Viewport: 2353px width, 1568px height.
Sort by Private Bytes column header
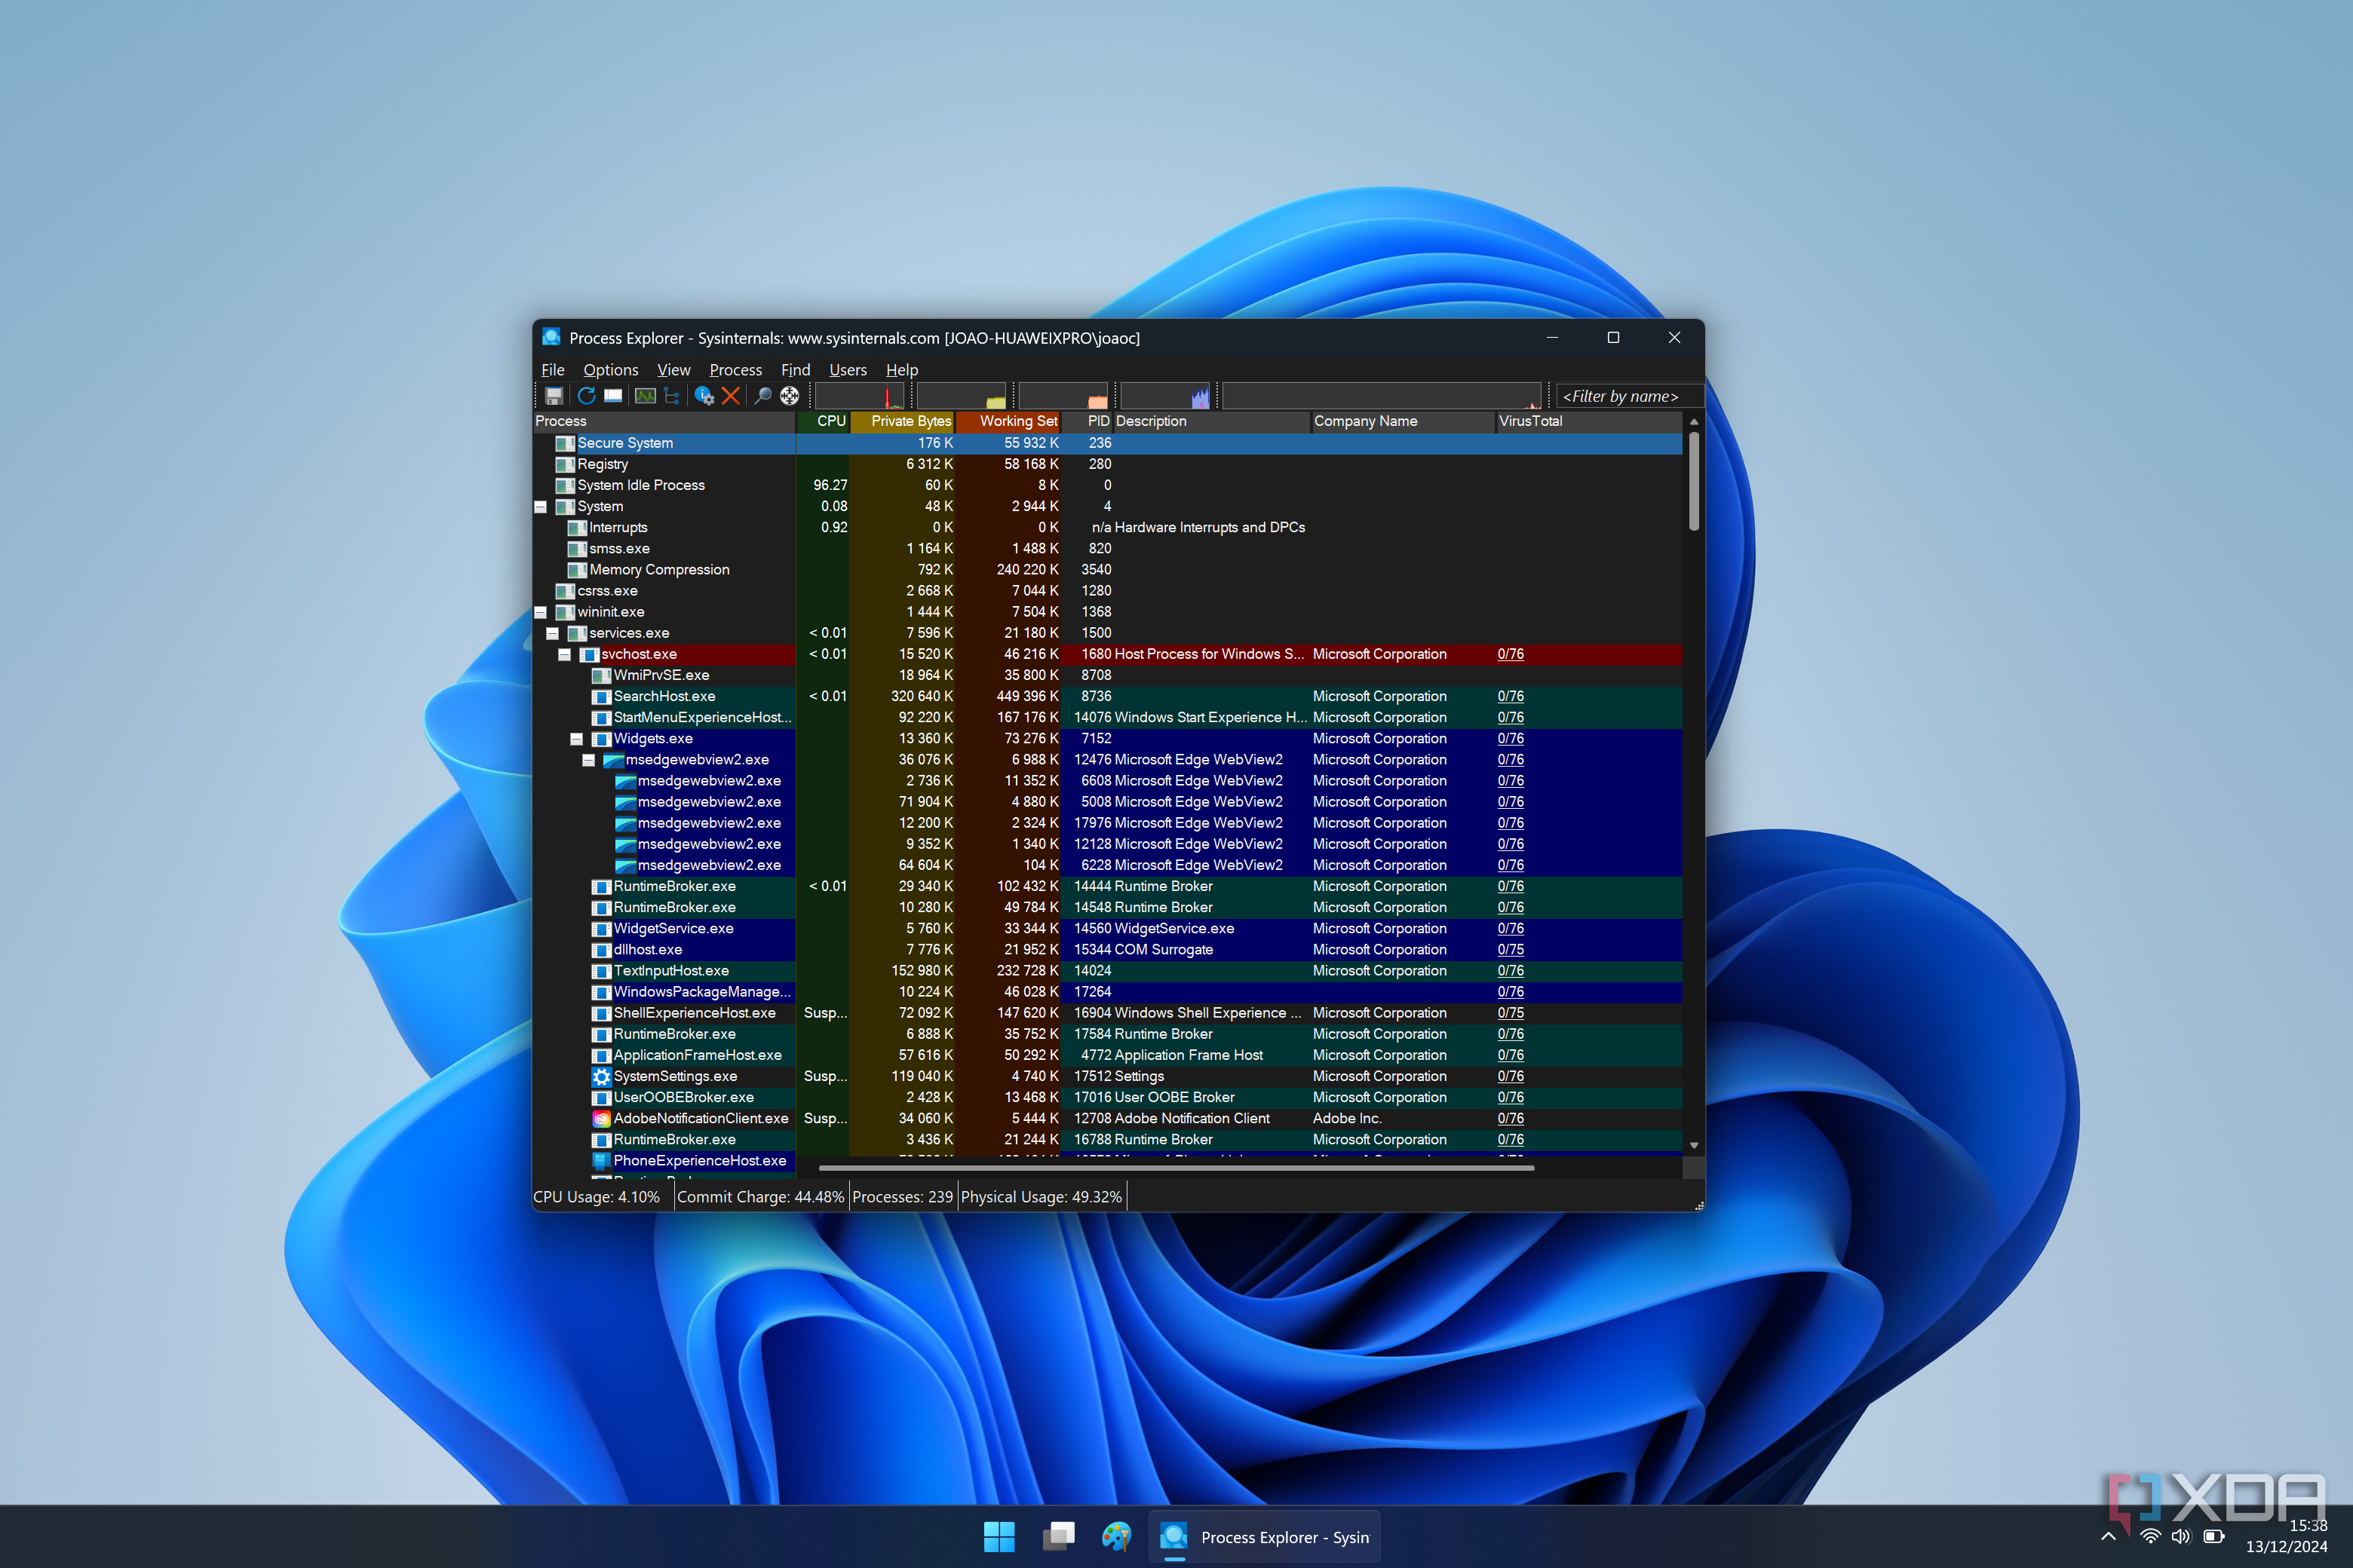903,421
